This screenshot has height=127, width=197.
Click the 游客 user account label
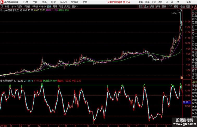188,2
